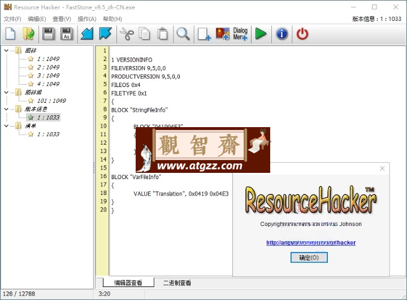
Task: Click the 版本信息 folder icon in tree
Action: click(19, 109)
